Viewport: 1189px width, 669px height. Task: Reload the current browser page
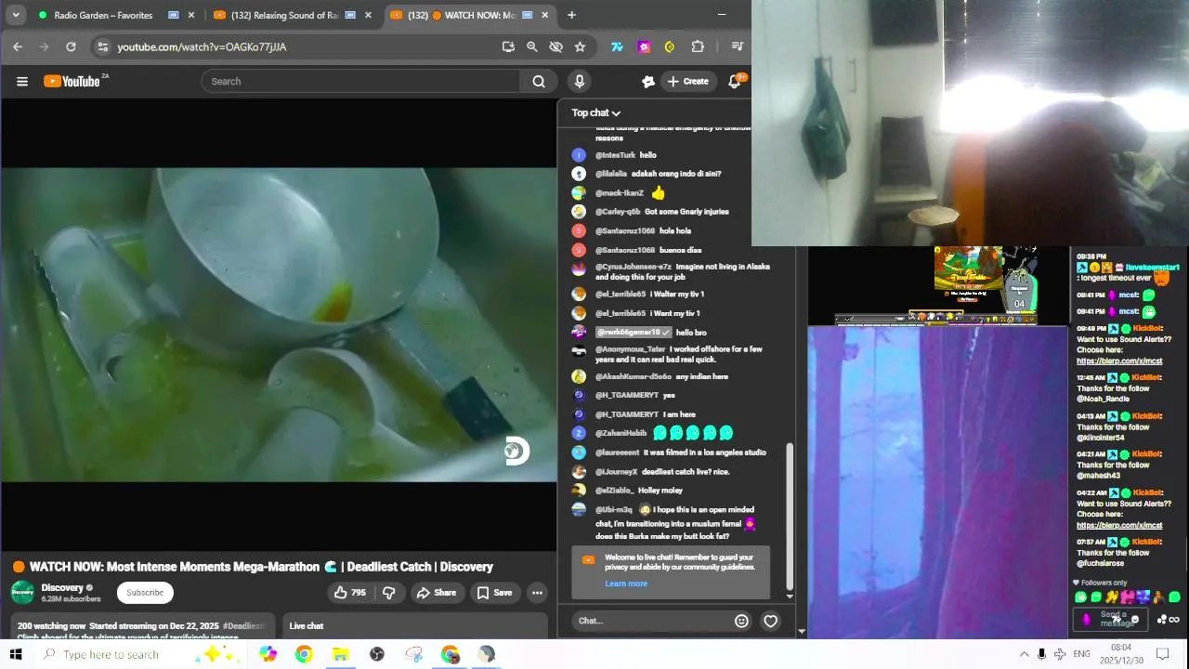[71, 46]
